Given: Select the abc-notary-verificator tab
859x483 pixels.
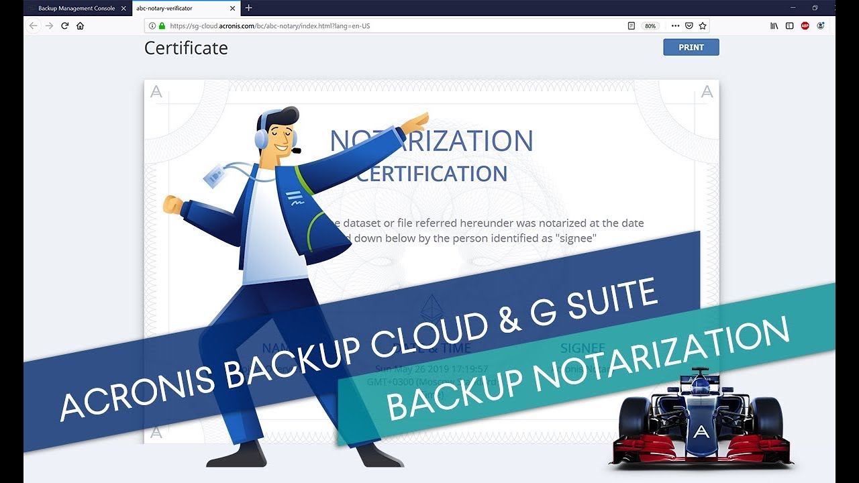Looking at the screenshot, I should (187, 8).
